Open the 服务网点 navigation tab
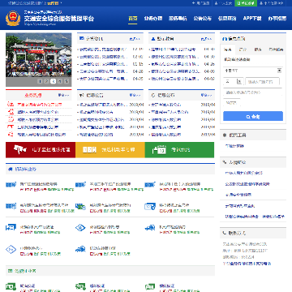The width and height of the screenshot is (292, 292). coord(178,19)
